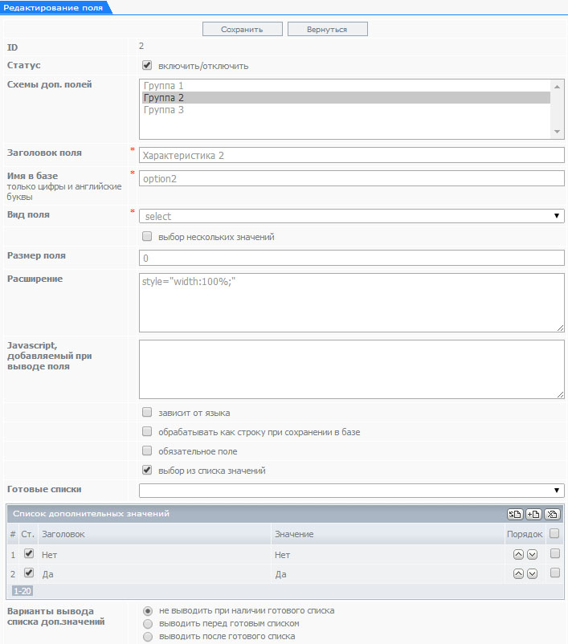Image resolution: width=568 pixels, height=644 pixels.
Task: Enable 'выбор нескольких значений' checkbox
Action: pos(147,237)
